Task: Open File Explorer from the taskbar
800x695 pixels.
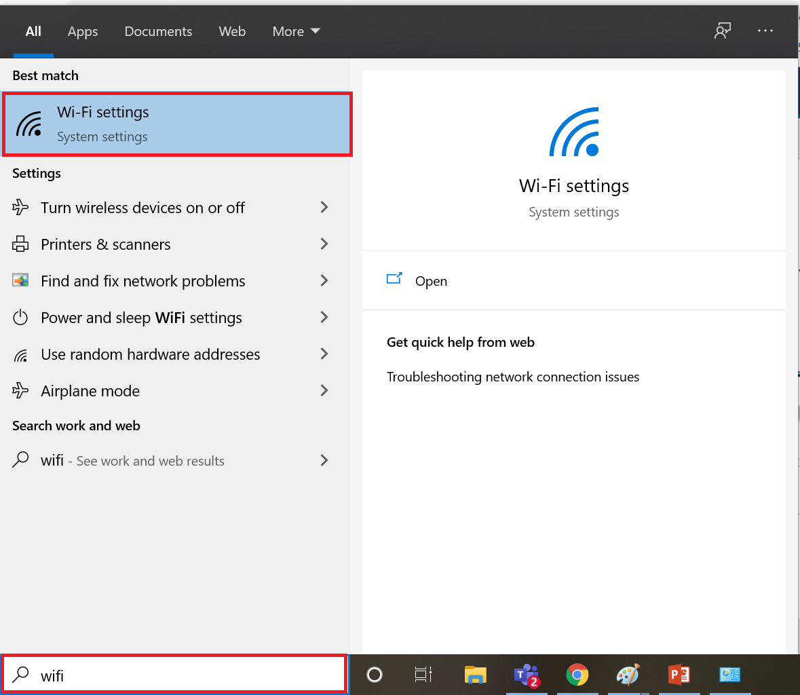Action: pos(475,675)
